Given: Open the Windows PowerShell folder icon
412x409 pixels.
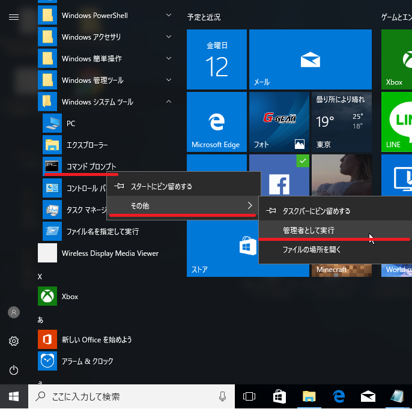Looking at the screenshot, I should click(47, 15).
